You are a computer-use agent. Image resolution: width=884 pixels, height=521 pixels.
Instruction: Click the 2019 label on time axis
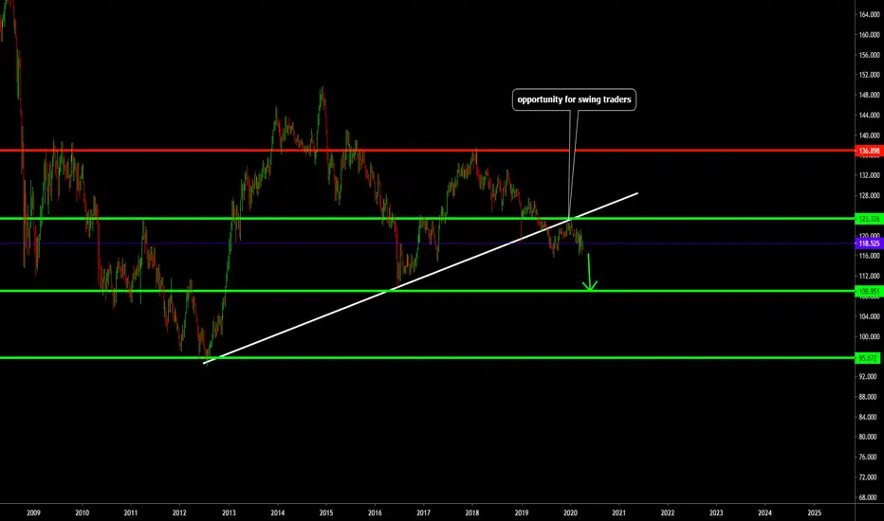pos(521,512)
